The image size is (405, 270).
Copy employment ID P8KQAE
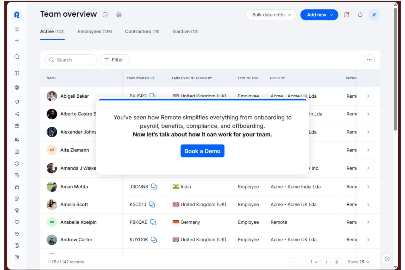click(153, 222)
